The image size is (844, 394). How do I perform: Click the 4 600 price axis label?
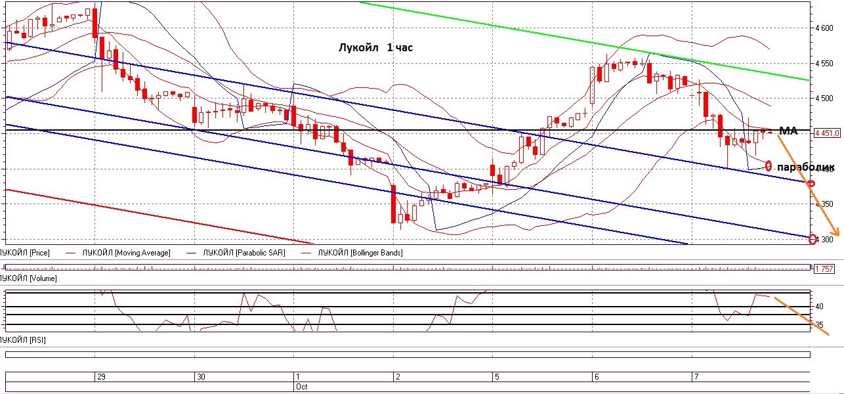[x=825, y=28]
